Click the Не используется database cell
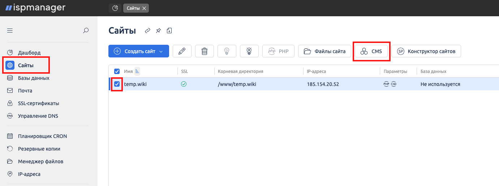The image size is (499, 186). coord(440,84)
